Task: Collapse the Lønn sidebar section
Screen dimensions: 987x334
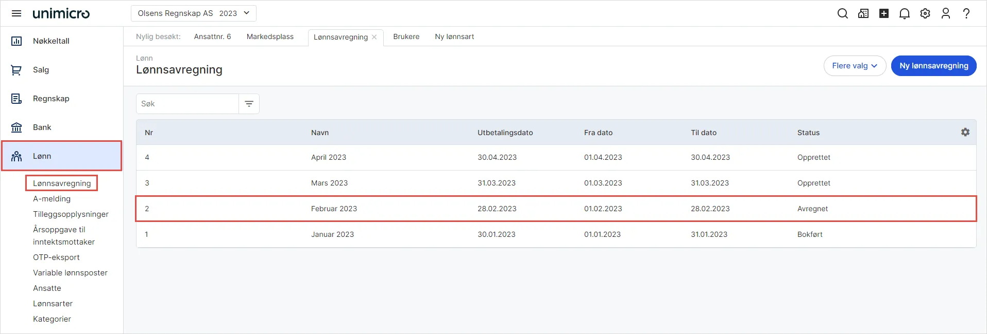Action: click(62, 156)
